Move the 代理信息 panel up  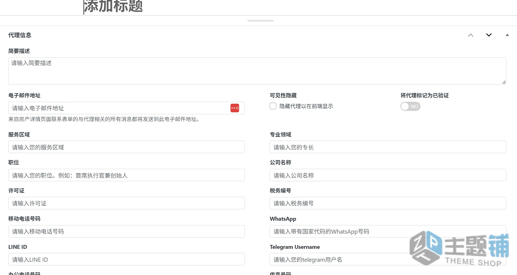[471, 35]
